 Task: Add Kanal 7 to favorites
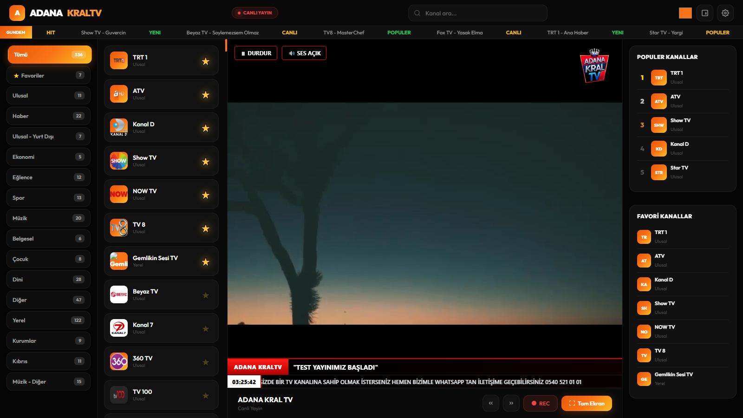click(x=206, y=329)
